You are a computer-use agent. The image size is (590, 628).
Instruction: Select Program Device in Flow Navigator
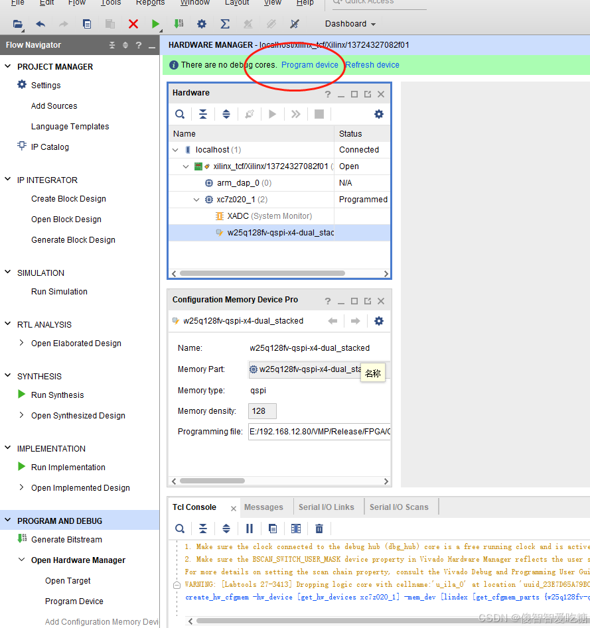[74, 601]
